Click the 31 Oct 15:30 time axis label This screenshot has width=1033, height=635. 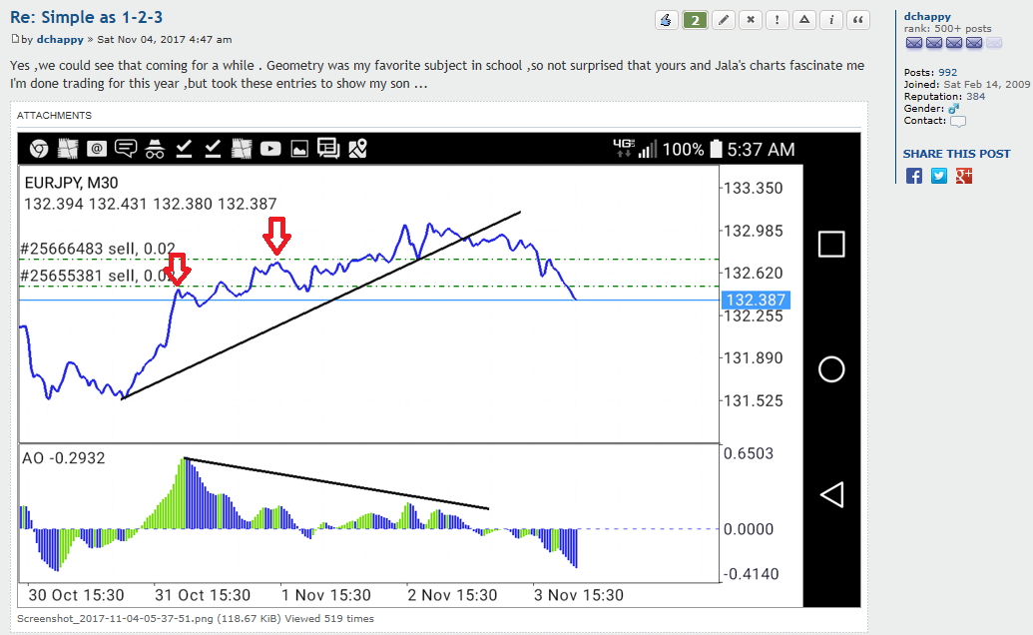[x=203, y=595]
